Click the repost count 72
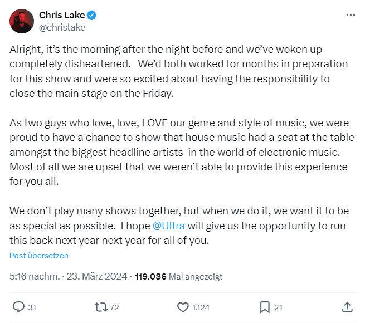Screen dimensions: 365x323 pyautogui.click(x=115, y=307)
